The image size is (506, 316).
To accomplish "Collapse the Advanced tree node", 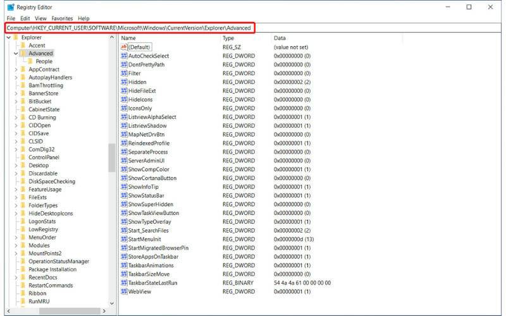I will click(x=16, y=53).
